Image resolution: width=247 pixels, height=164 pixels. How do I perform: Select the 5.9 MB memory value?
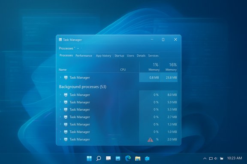tap(172, 102)
